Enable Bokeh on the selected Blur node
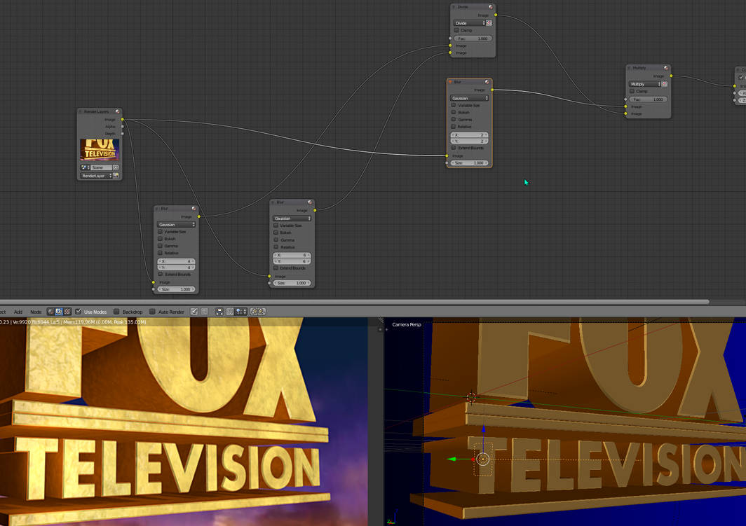The height and width of the screenshot is (526, 746). (x=453, y=113)
